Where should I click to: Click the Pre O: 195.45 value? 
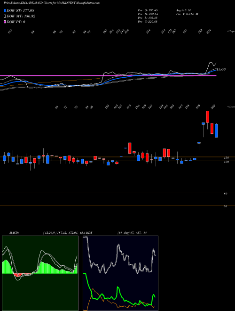148,10
